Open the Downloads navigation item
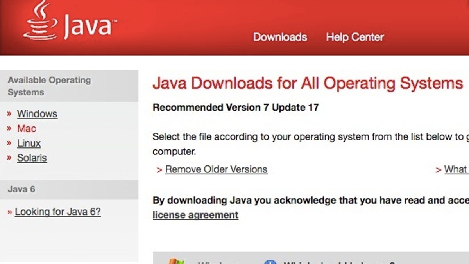Viewport: 469px width, 264px height. (280, 37)
